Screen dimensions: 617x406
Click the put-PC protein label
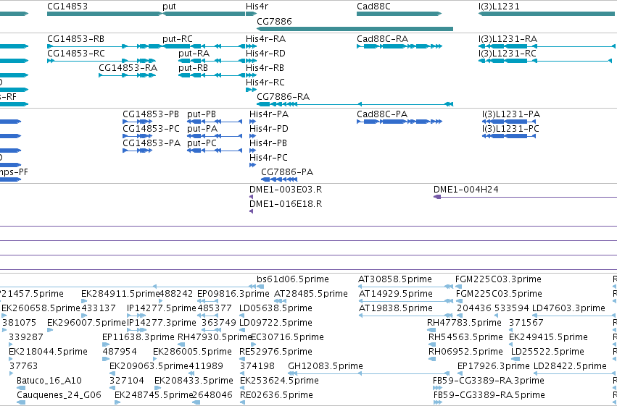tap(202, 143)
